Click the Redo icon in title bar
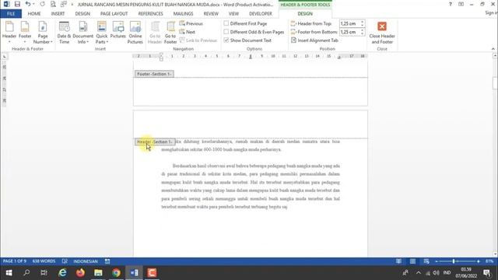This screenshot has width=498, height=280. tap(42, 4)
